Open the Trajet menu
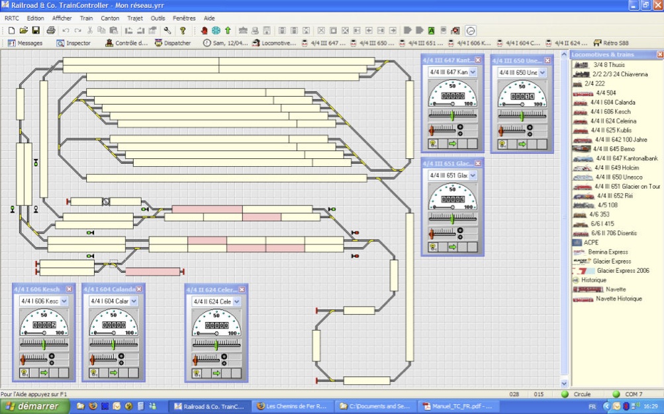Screen dimensions: 664x414 coord(135,19)
